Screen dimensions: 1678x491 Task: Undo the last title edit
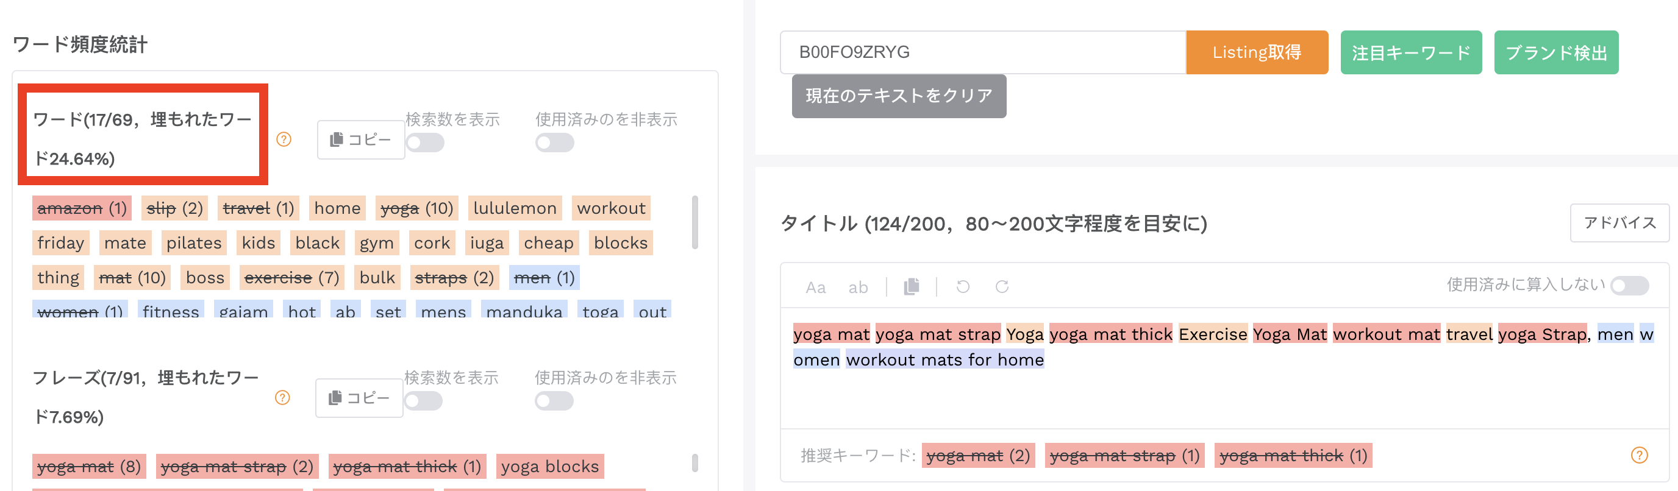(963, 286)
